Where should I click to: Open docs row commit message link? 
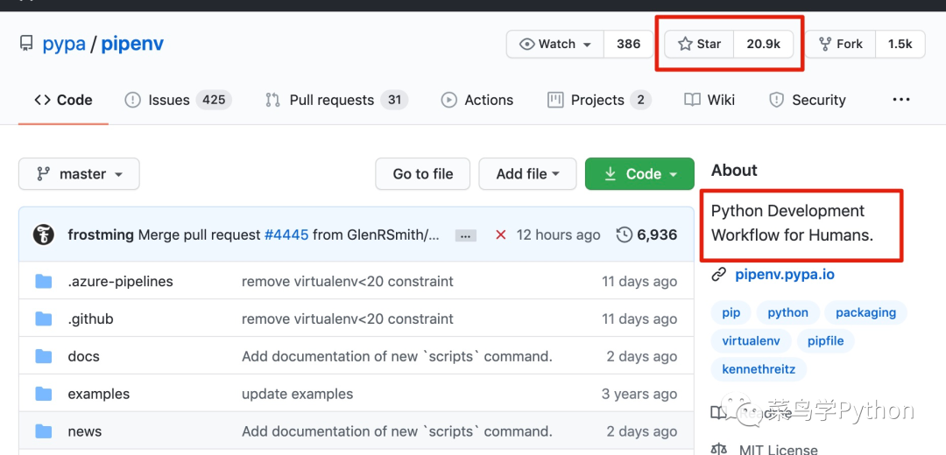click(397, 356)
